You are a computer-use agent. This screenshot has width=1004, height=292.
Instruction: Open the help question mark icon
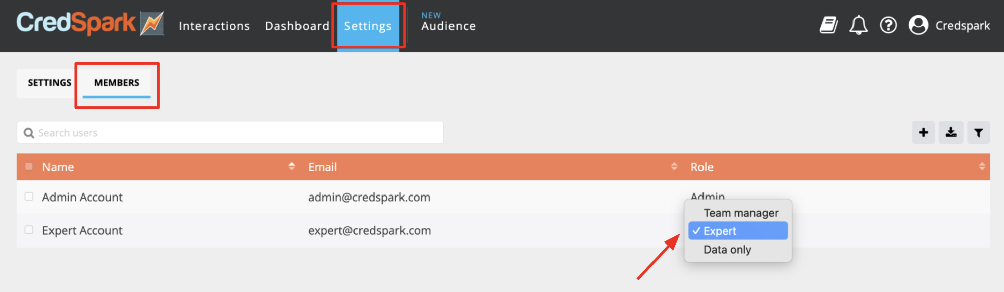click(888, 25)
